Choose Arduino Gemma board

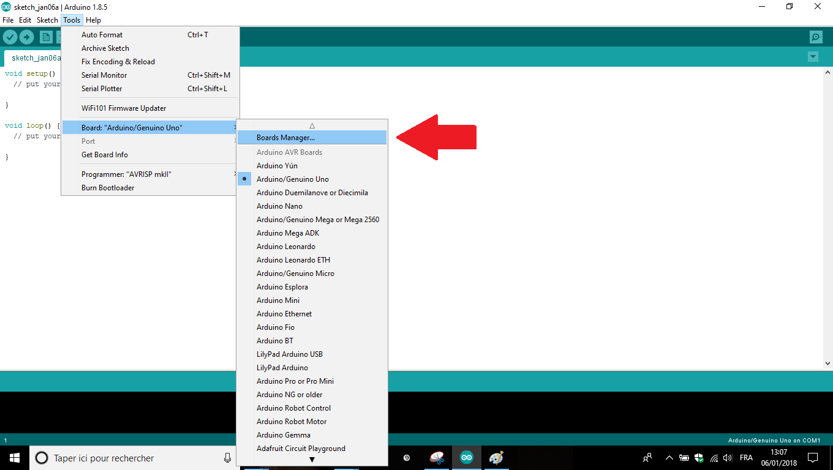coord(312,435)
